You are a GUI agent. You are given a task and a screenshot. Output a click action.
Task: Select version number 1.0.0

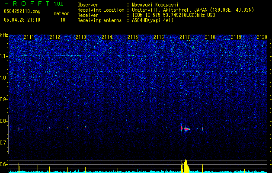click(x=59, y=4)
